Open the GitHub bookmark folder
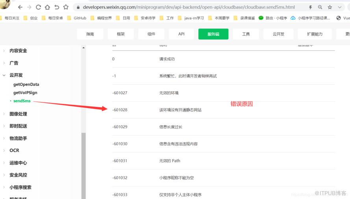 tap(77, 18)
